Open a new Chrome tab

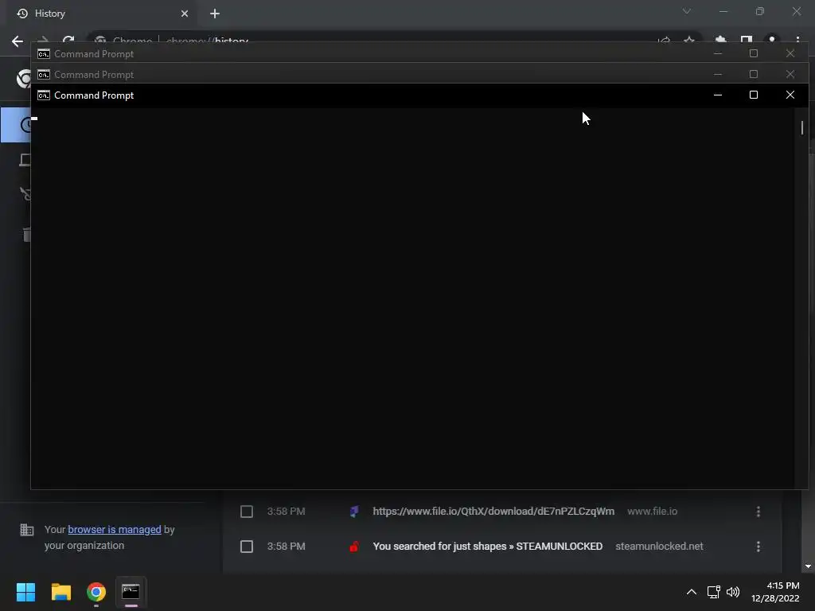pyautogui.click(x=215, y=14)
